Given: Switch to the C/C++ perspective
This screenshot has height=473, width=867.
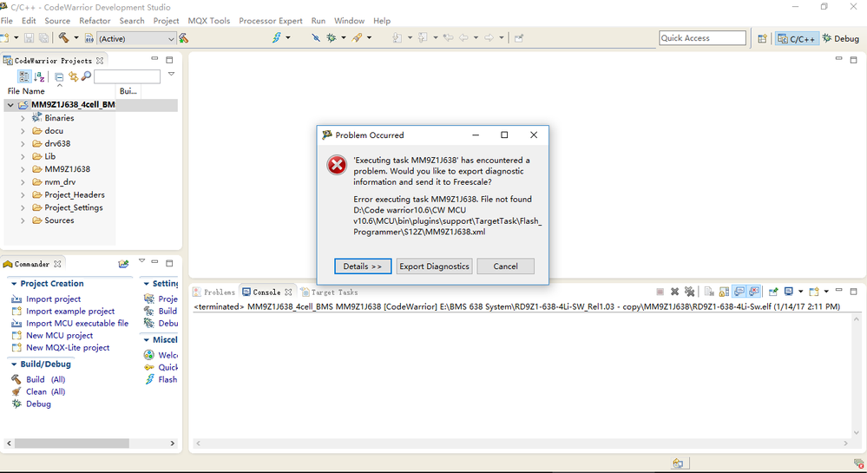Looking at the screenshot, I should (797, 38).
